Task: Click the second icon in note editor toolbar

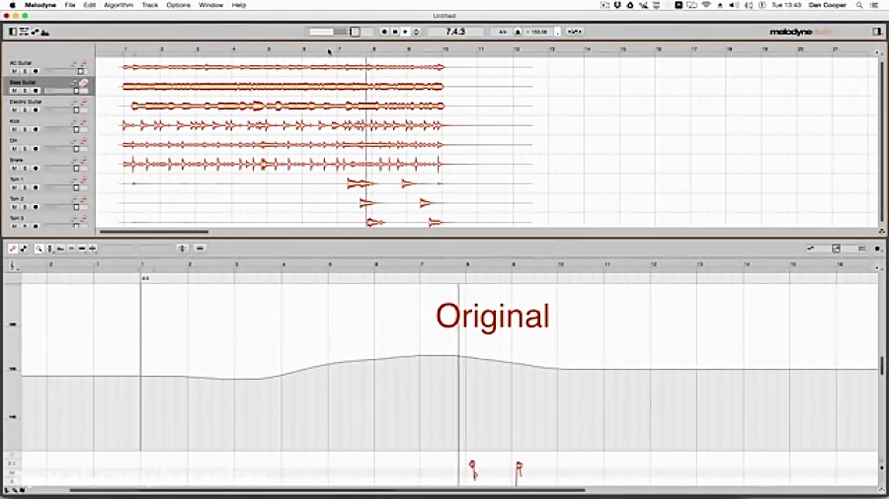Action: [24, 249]
